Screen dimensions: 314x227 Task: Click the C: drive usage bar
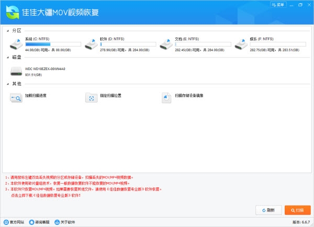(x=53, y=44)
